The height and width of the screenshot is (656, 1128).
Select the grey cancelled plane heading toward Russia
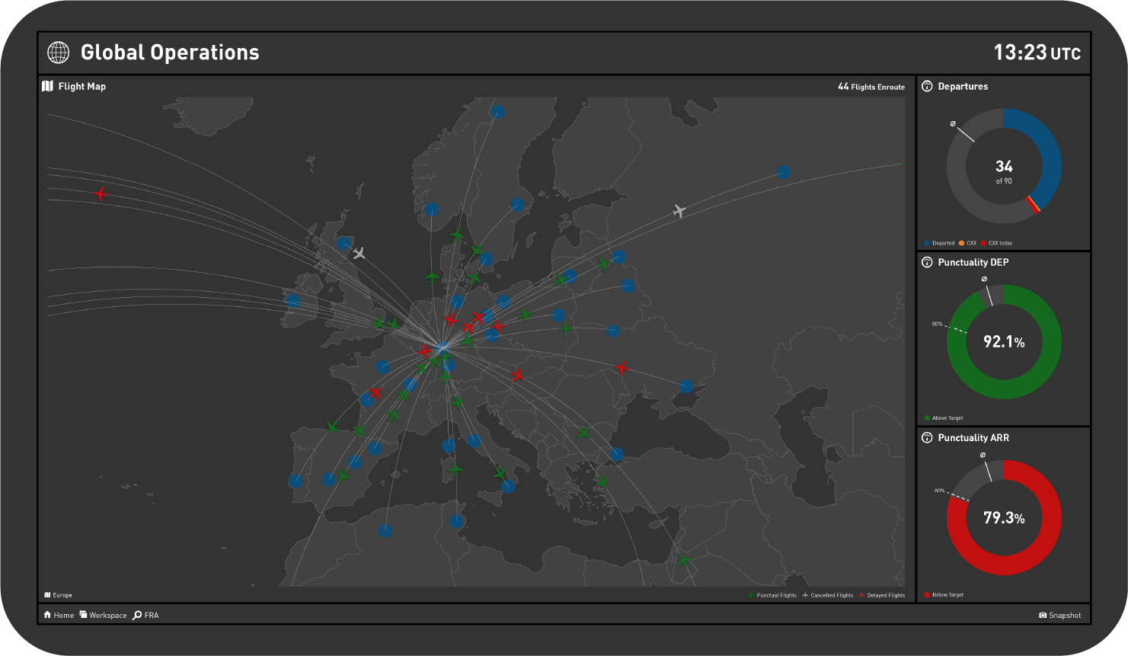(679, 210)
